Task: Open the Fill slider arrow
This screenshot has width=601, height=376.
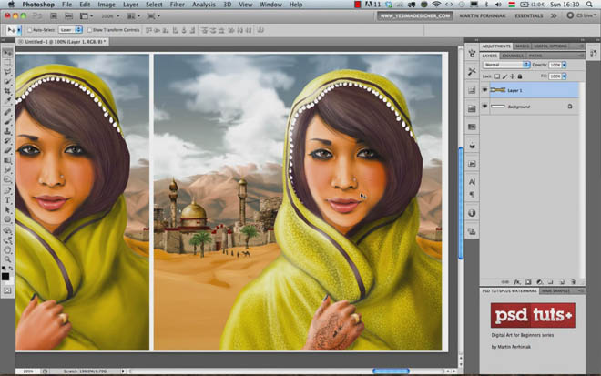Action: 564,76
